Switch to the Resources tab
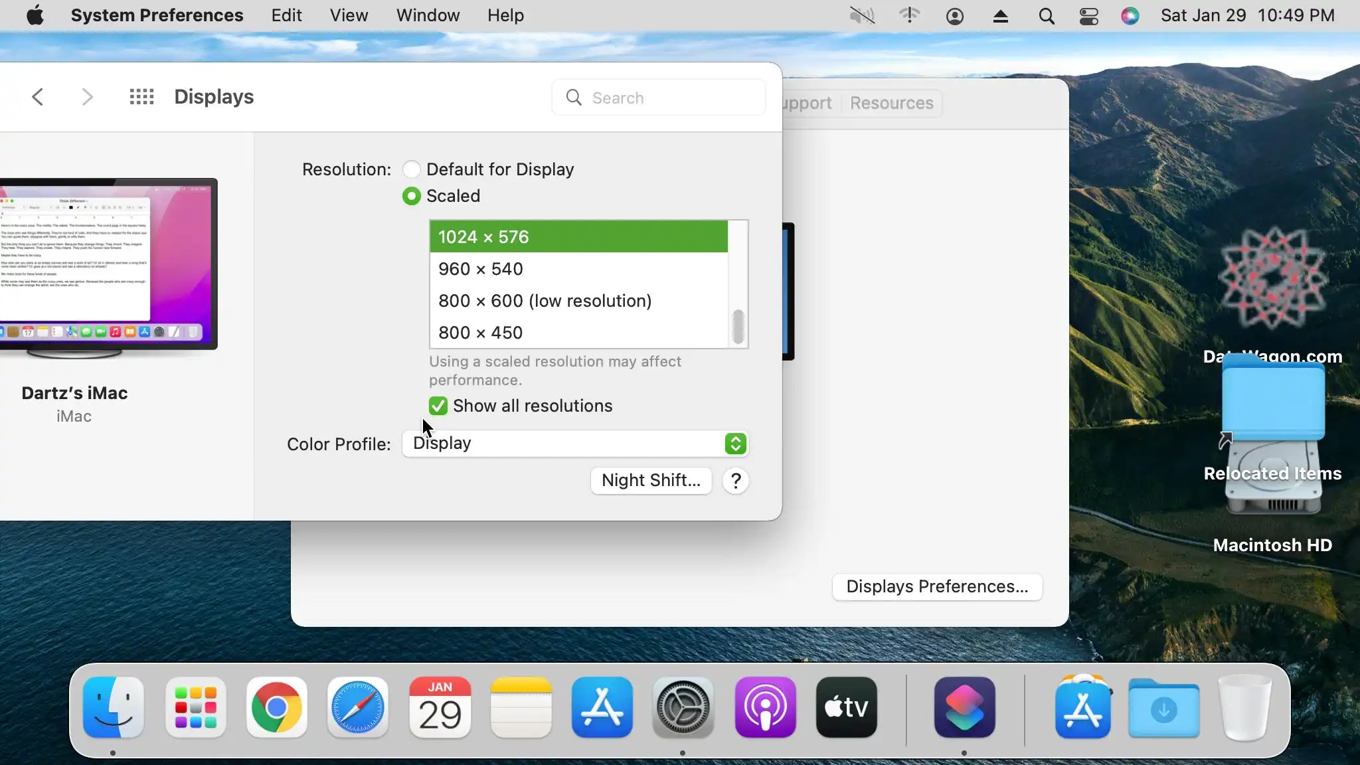Screen dimensions: 1360x765 pyautogui.click(x=891, y=103)
